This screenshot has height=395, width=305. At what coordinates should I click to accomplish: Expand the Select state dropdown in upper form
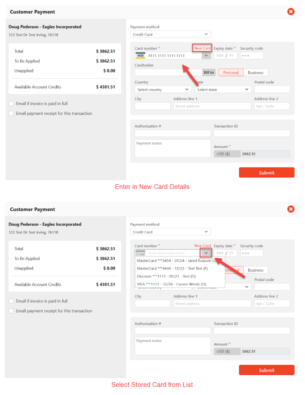tap(223, 89)
